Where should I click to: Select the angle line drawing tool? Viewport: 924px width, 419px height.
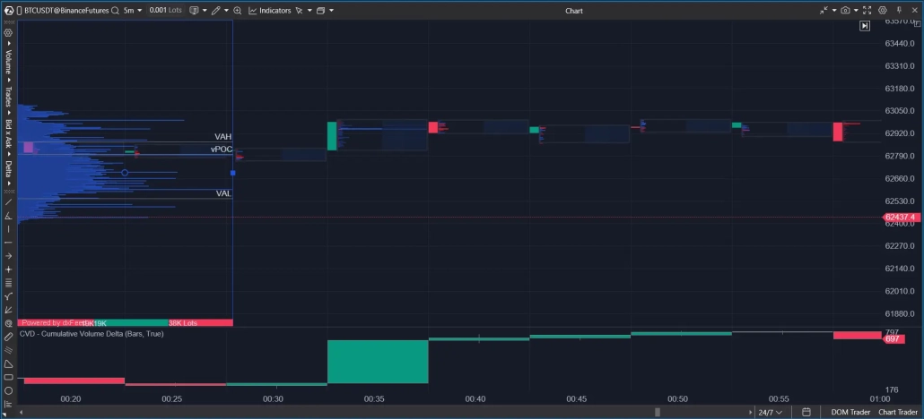pos(8,216)
